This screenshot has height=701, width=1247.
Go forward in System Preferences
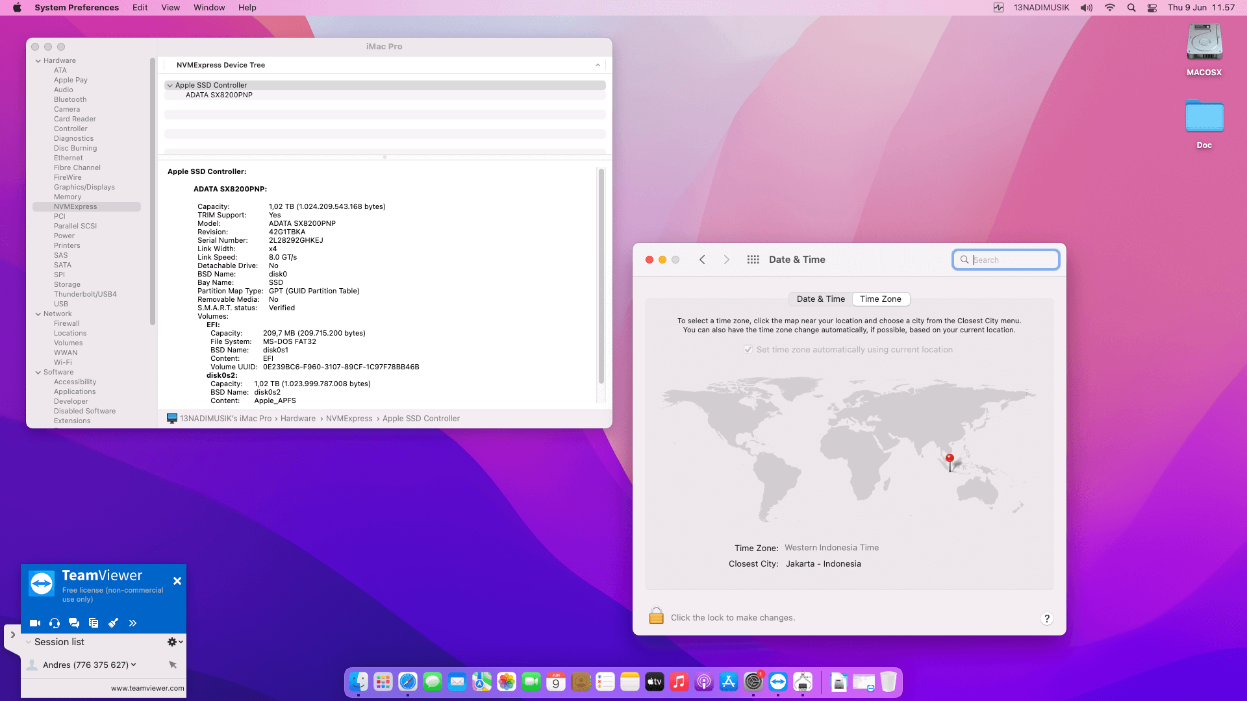[726, 260]
